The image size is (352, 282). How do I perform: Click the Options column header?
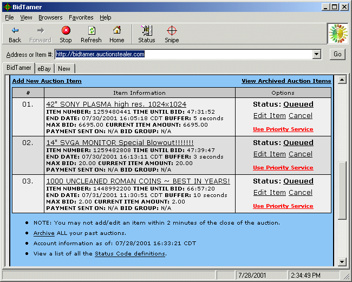coord(283,93)
